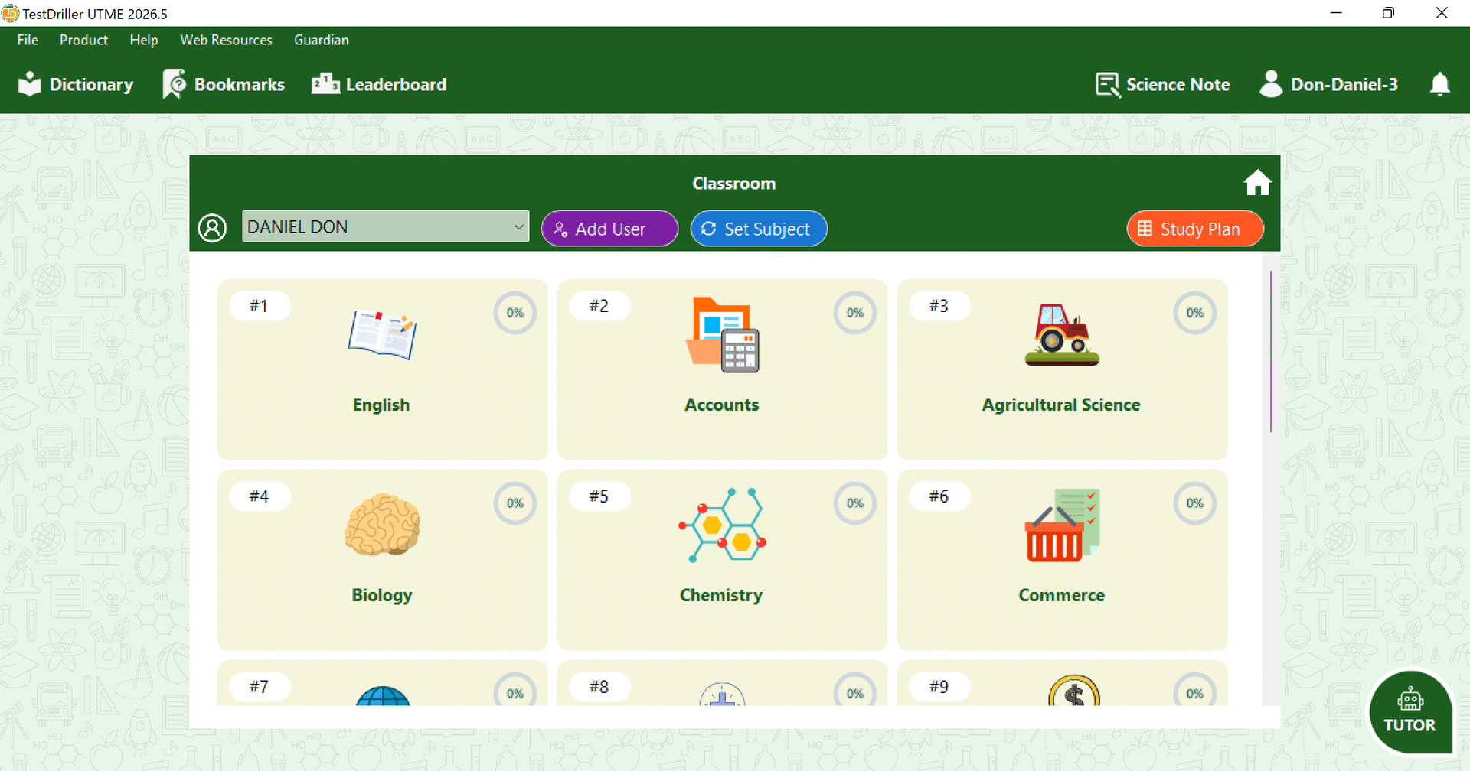Image resolution: width=1470 pixels, height=771 pixels.
Task: Click the #1 badge on English card
Action: tap(260, 306)
